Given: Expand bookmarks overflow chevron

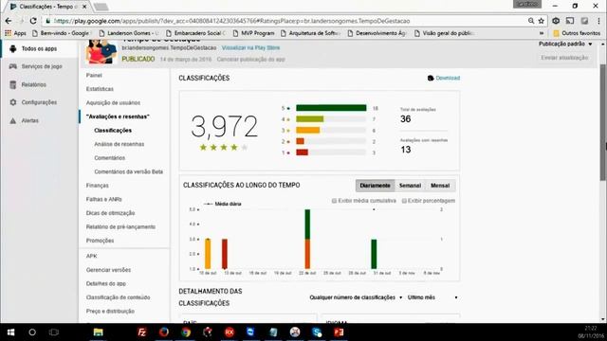Looking at the screenshot, I should coord(542,34).
